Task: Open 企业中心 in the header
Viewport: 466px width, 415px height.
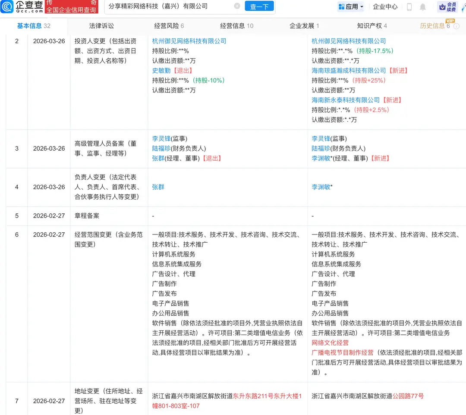Action: (385, 6)
